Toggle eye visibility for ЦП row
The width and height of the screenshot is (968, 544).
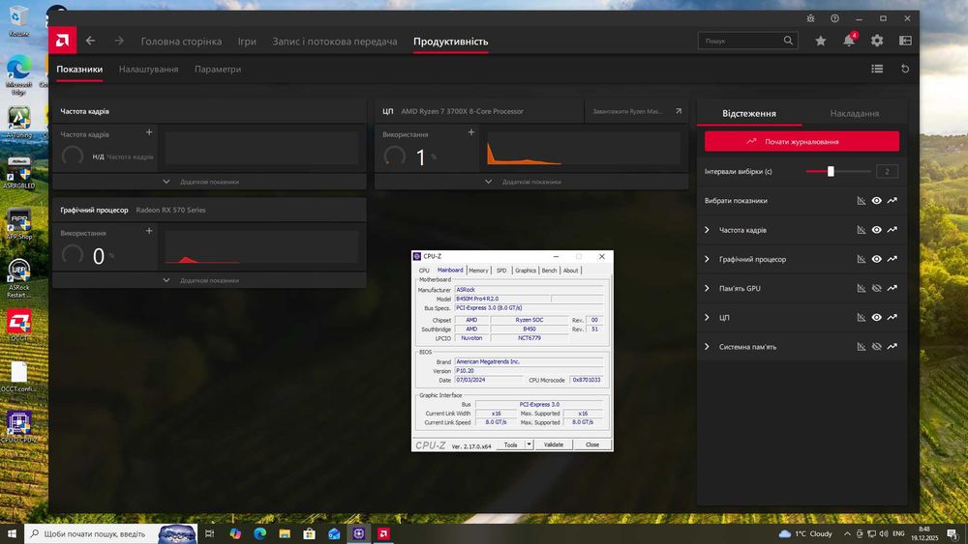coord(877,317)
